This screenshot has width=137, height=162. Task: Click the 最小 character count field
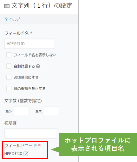tap(21, 111)
